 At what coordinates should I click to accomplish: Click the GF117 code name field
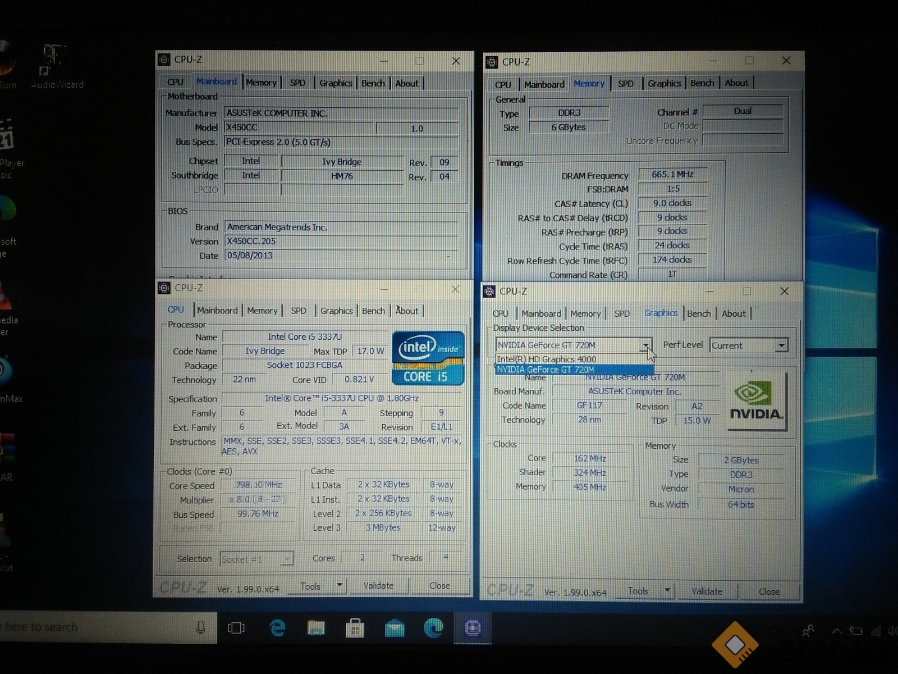pyautogui.click(x=589, y=406)
